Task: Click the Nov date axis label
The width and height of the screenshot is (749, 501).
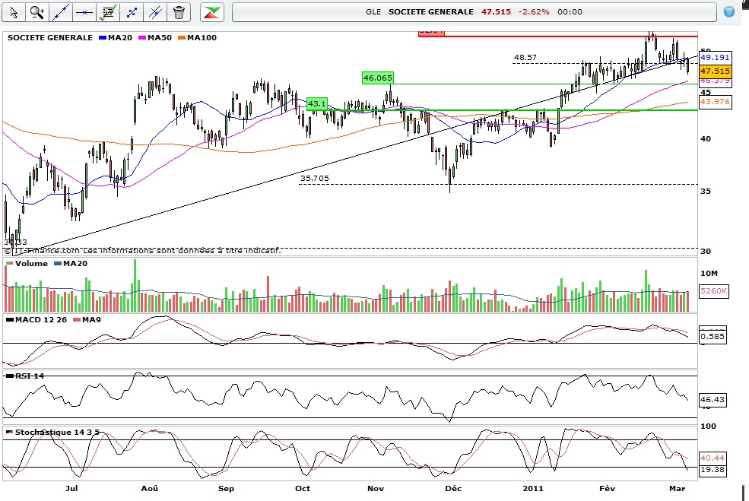Action: tap(376, 489)
